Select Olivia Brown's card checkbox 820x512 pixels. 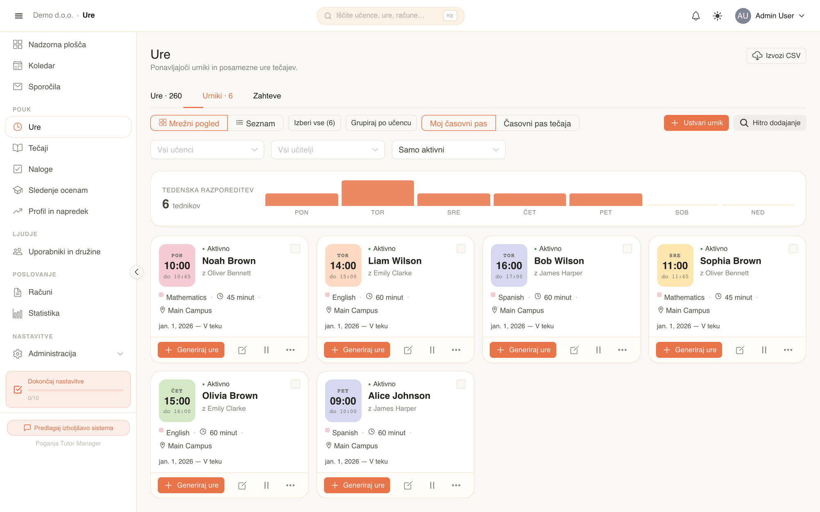tap(295, 384)
